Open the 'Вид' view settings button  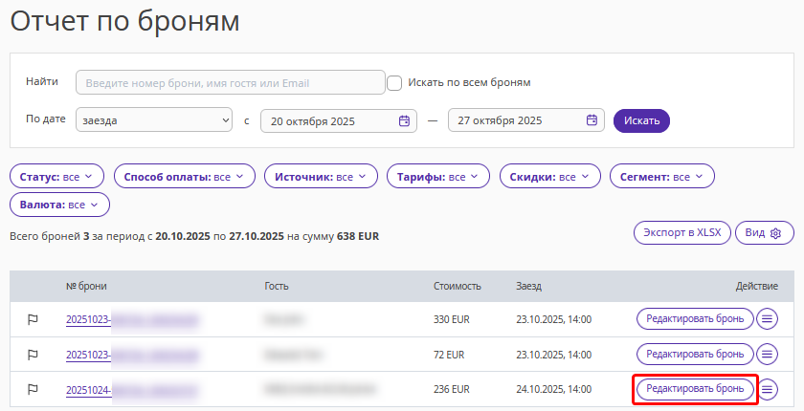(764, 233)
